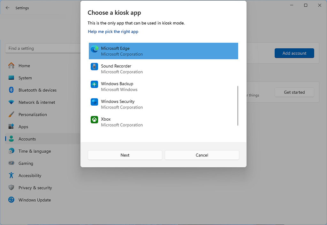
Task: Open Gaming via the controller icon
Action: point(11,163)
